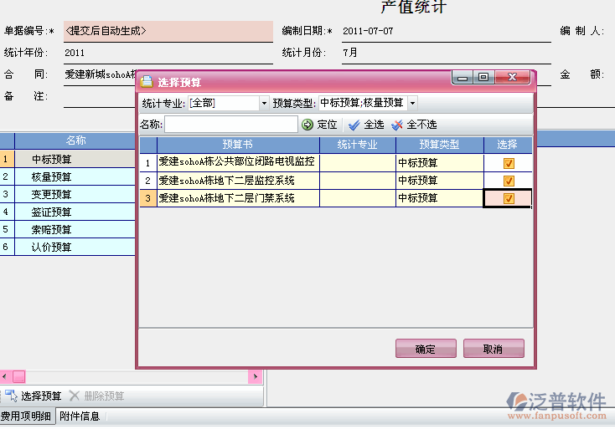The height and width of the screenshot is (429, 615).
Task: Open the 预算类型 dropdown arrow
Action: [x=412, y=104]
